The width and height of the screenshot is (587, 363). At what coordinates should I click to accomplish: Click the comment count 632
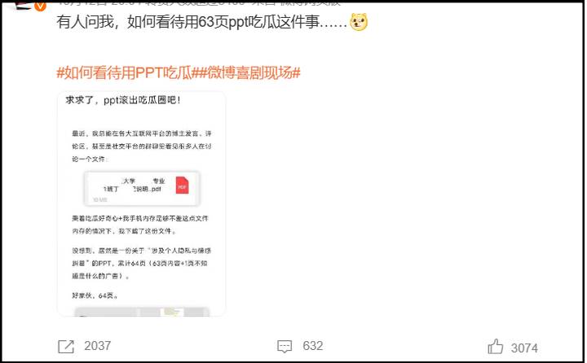click(313, 346)
